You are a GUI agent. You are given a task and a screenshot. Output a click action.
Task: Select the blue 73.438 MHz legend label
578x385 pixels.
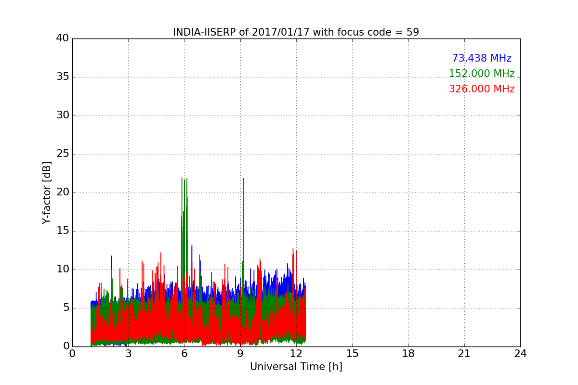point(482,58)
